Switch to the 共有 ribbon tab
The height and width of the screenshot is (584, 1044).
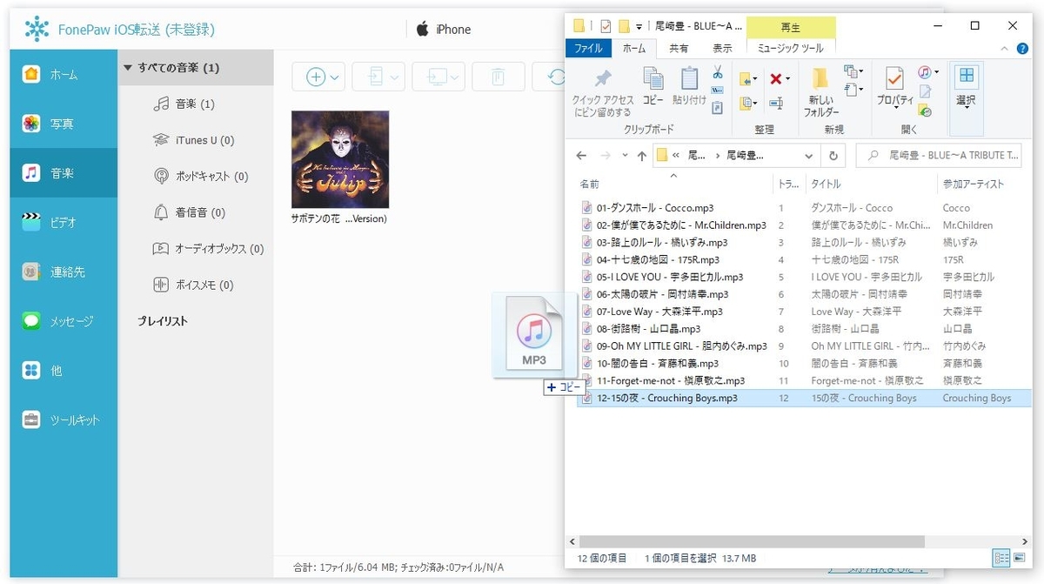(679, 49)
